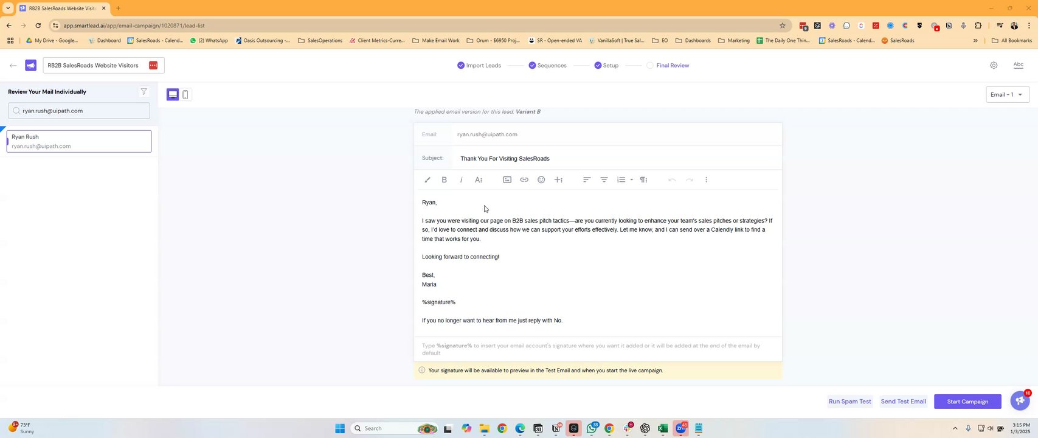This screenshot has width=1038, height=438.
Task: Open Make Email Work bookmark folder
Action: coord(436,41)
